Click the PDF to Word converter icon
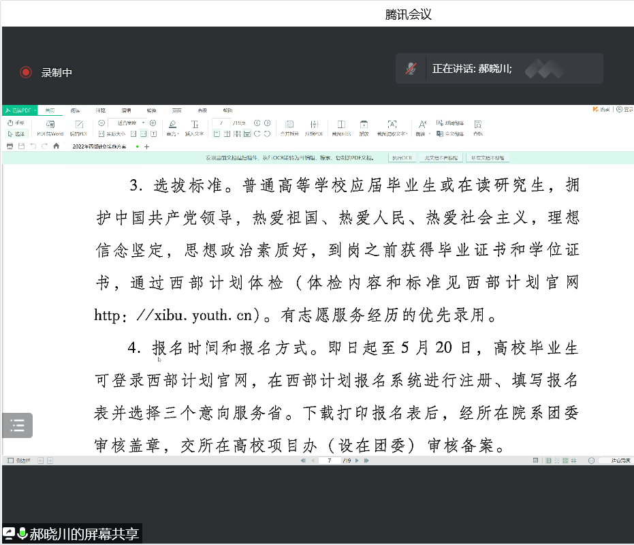Image resolution: width=634 pixels, height=545 pixels. point(50,127)
